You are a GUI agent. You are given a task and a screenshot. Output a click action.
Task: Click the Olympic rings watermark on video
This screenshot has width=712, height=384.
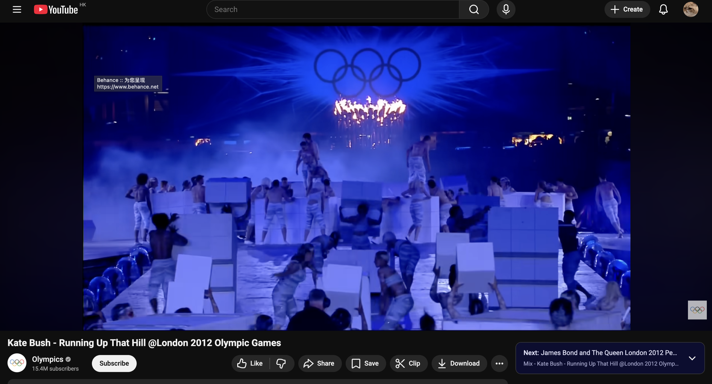[697, 310]
